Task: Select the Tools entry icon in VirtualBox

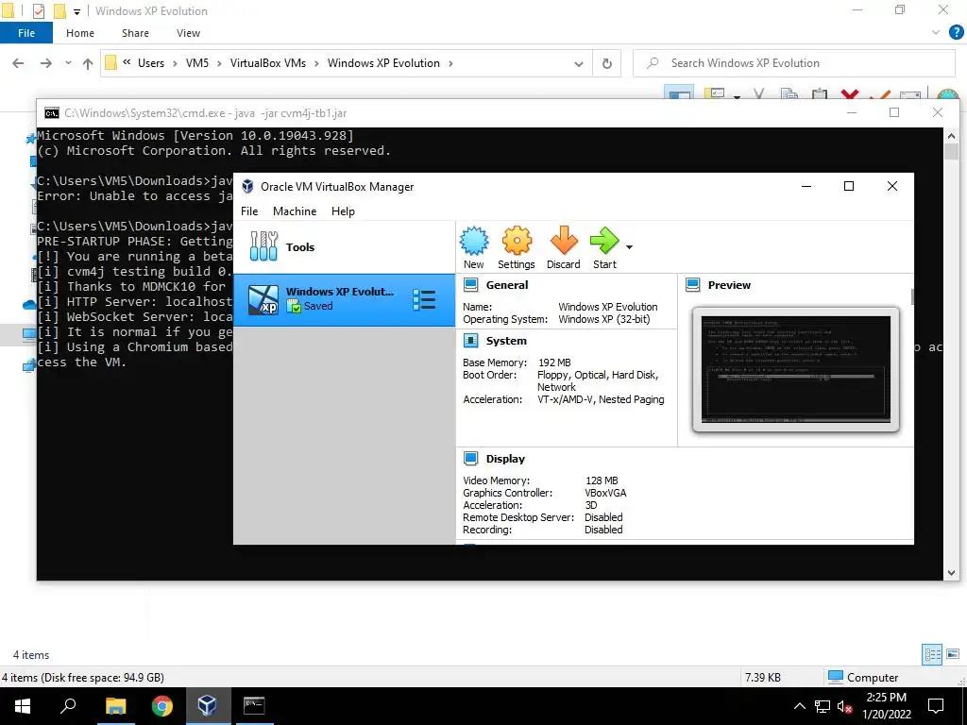Action: click(x=264, y=246)
